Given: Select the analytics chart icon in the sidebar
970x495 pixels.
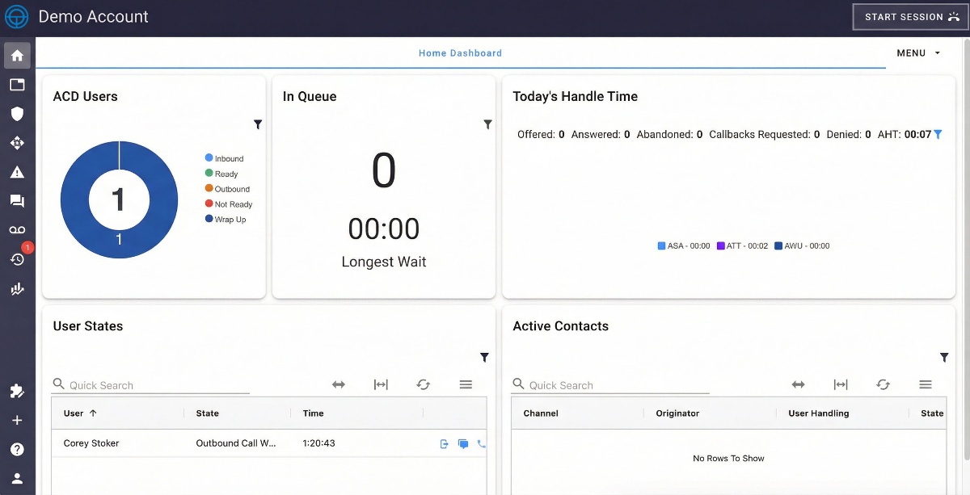Looking at the screenshot, I should 17,288.
